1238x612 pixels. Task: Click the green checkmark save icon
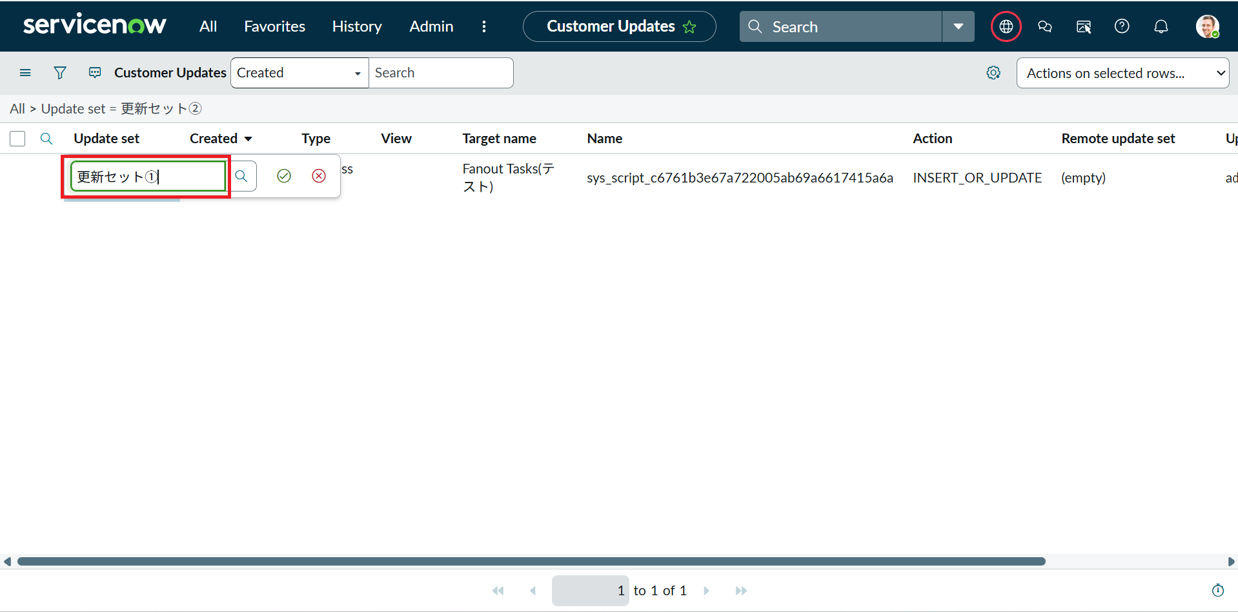pyautogui.click(x=284, y=176)
